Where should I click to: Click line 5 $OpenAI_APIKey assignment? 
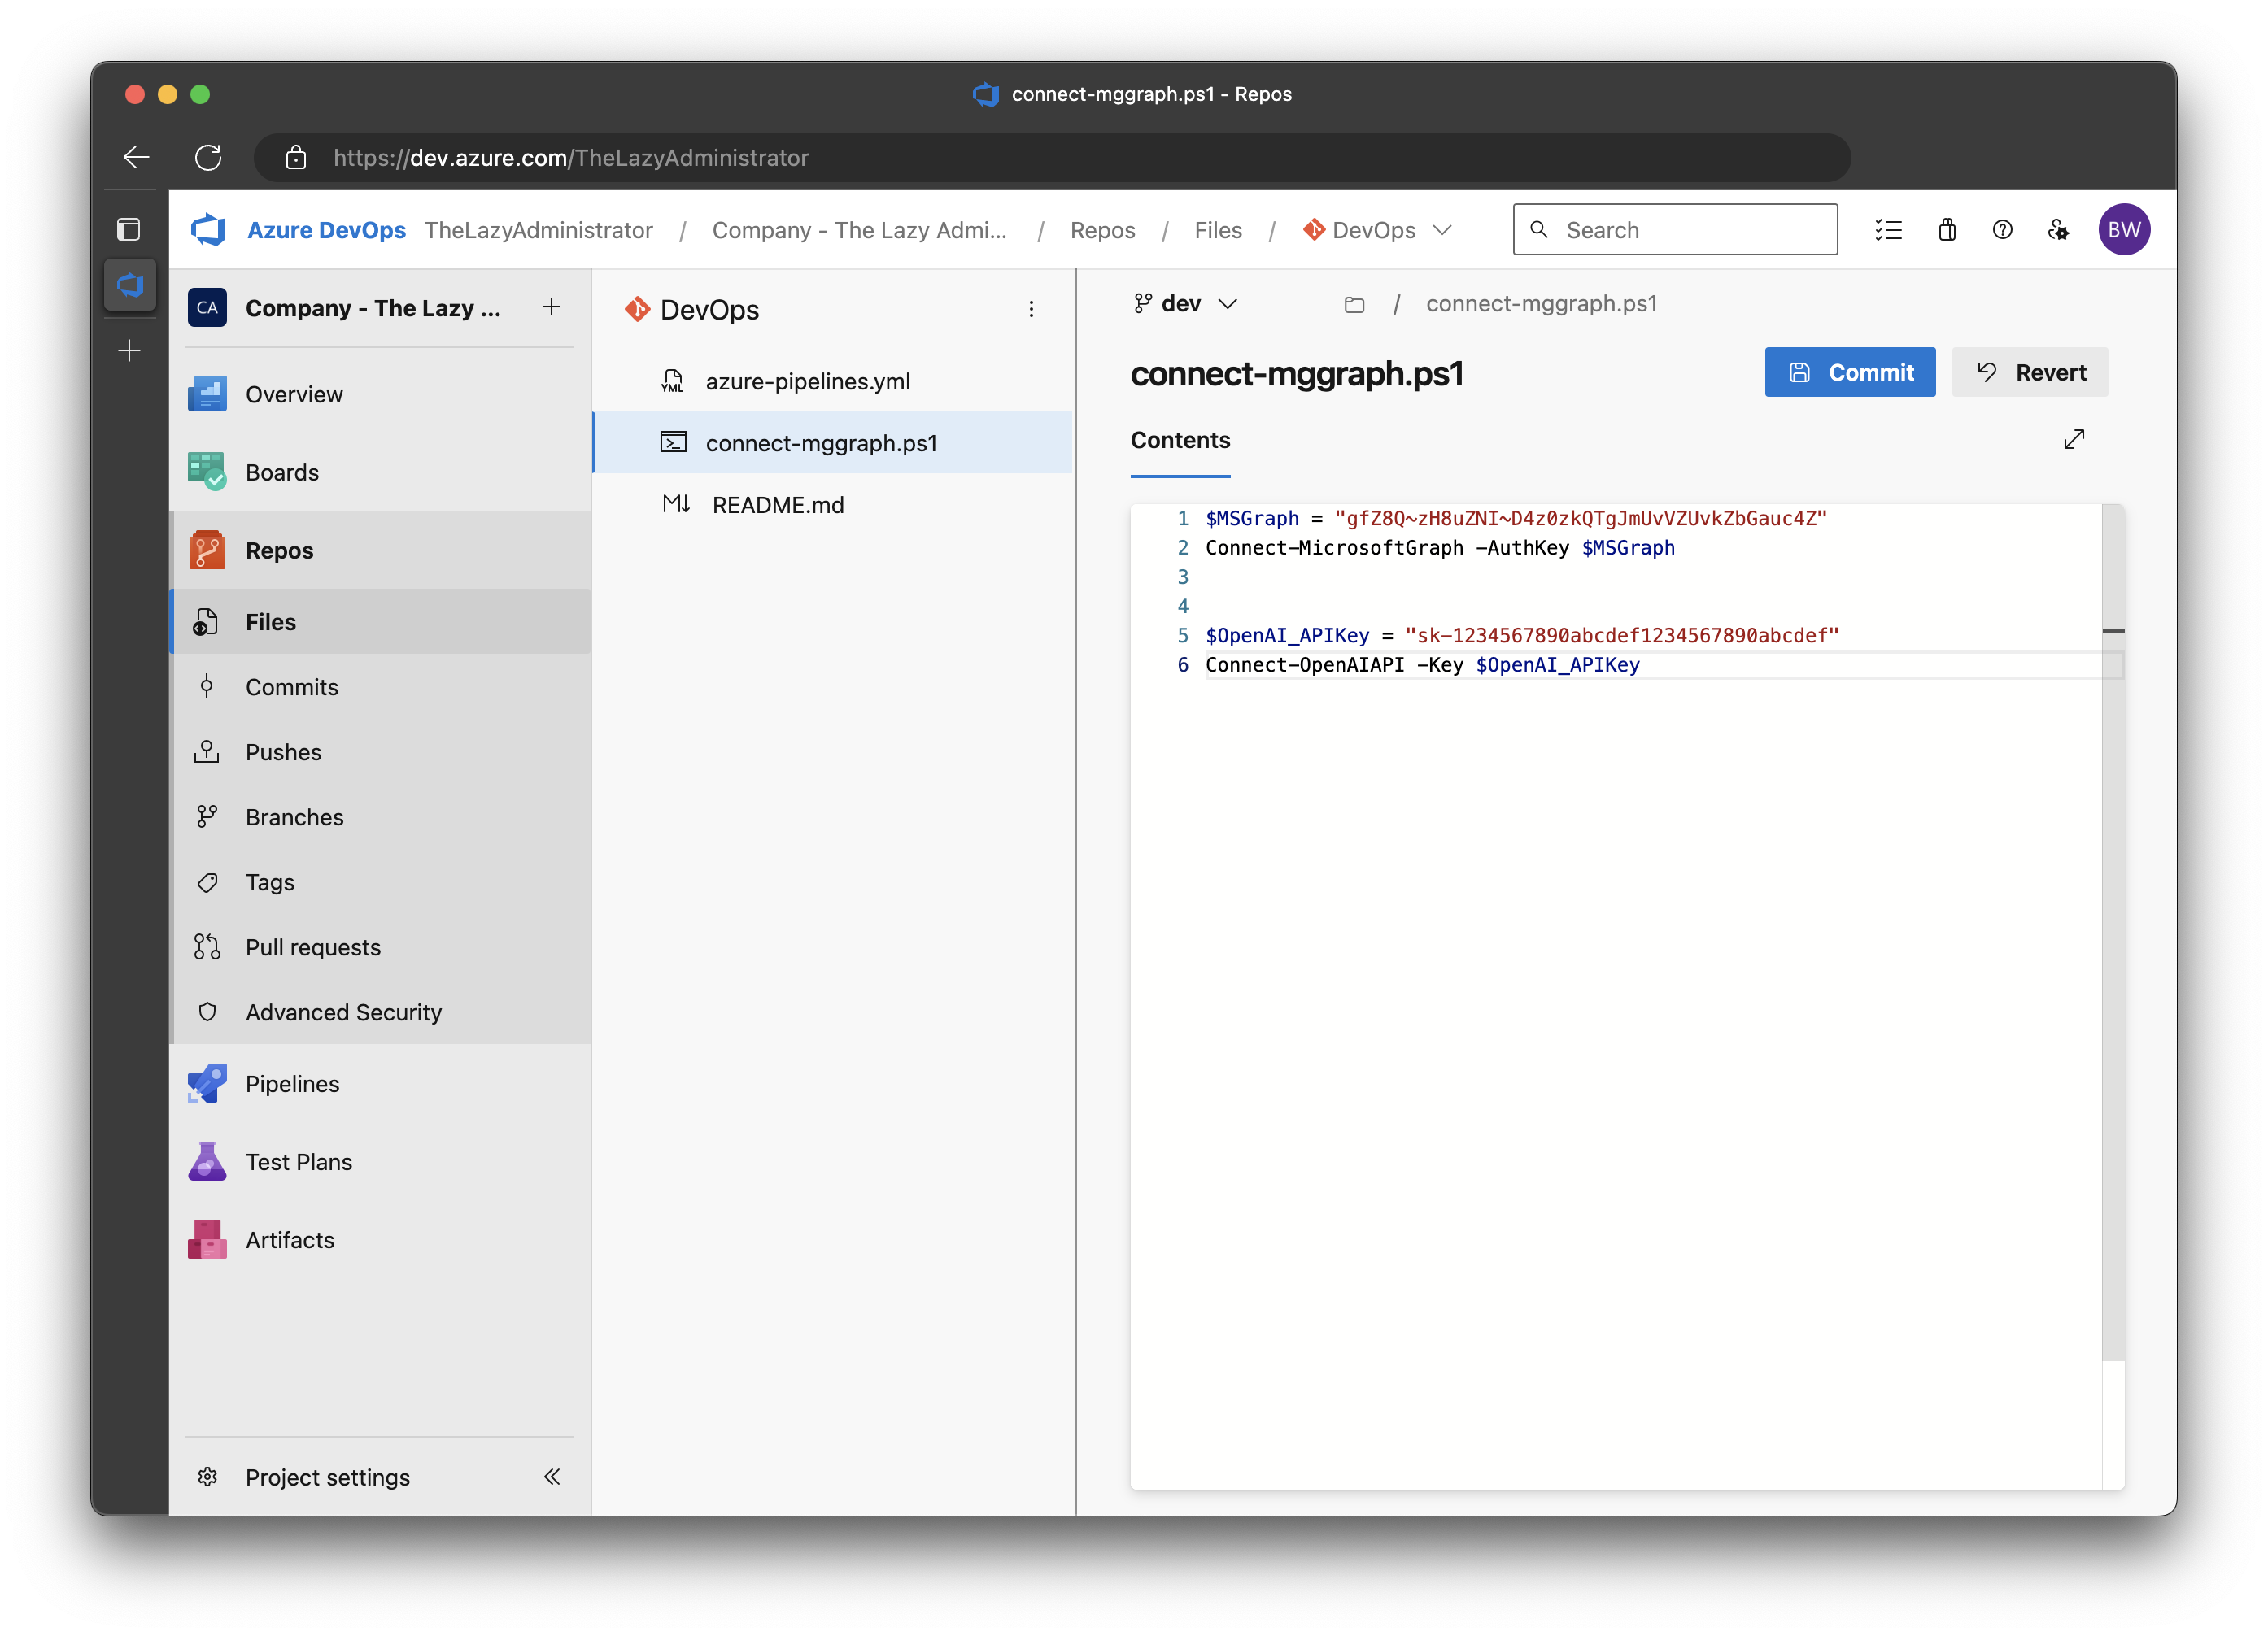tap(1522, 636)
